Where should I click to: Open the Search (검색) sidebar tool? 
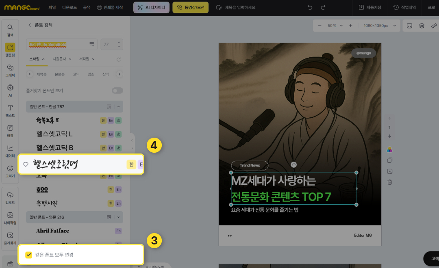(x=10, y=29)
